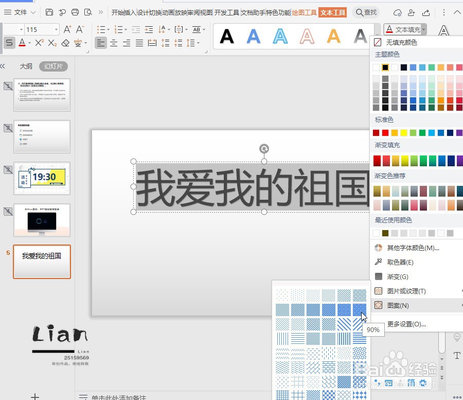Choose black fill text preset style

(x=227, y=37)
